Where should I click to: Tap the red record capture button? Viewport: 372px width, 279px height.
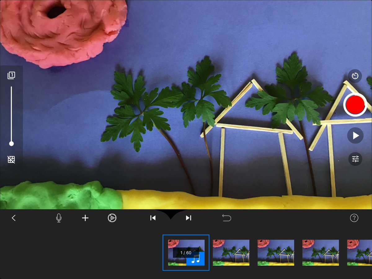355,105
